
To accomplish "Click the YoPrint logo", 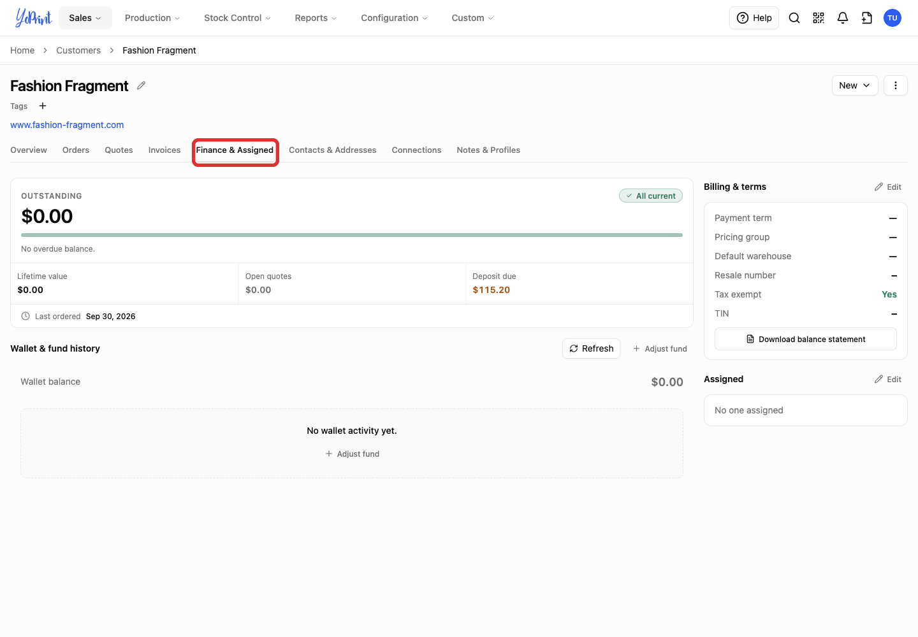I will (x=33, y=18).
